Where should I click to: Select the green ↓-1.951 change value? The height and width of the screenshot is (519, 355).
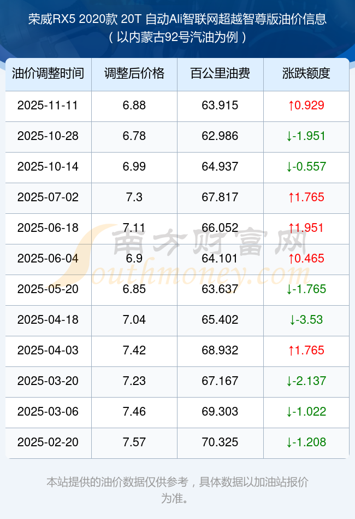306,136
